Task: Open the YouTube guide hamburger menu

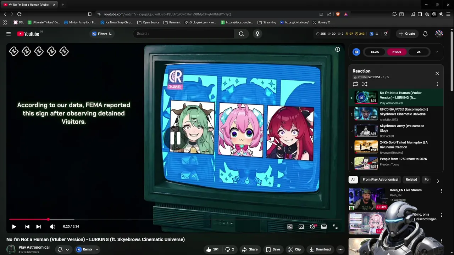Action: pyautogui.click(x=9, y=34)
